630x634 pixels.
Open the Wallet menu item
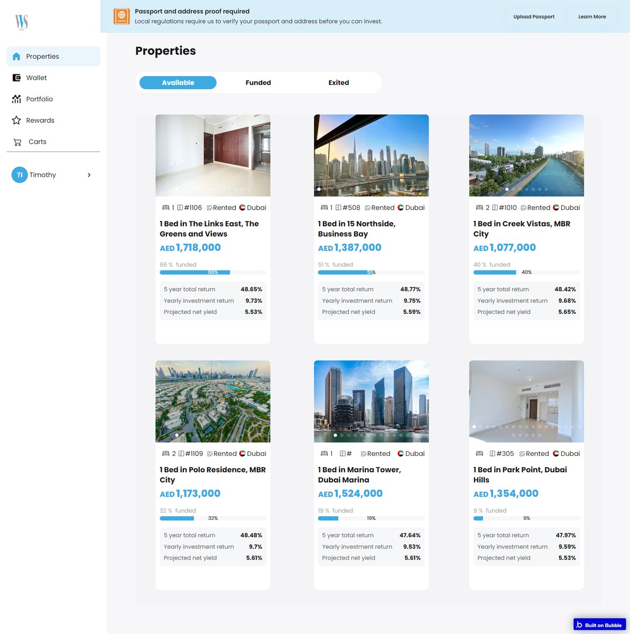pyautogui.click(x=53, y=78)
